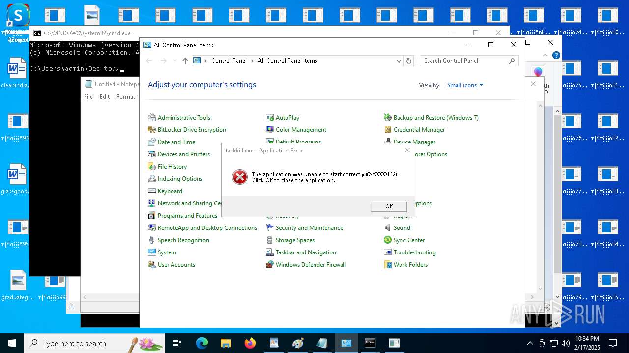Image resolution: width=629 pixels, height=353 pixels.
Task: Click the Storage Spaces icon
Action: tap(270, 240)
